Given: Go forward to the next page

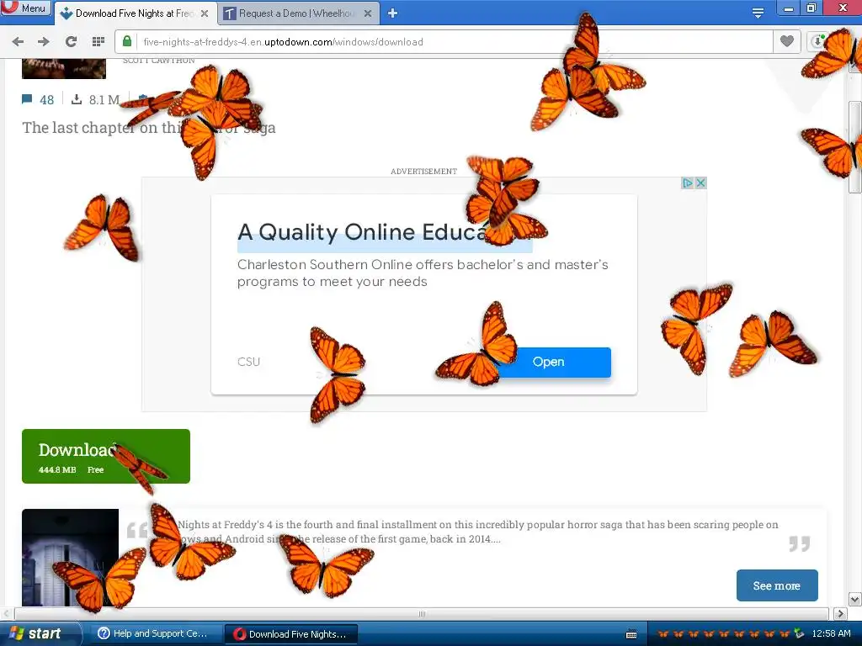Looking at the screenshot, I should pos(44,42).
